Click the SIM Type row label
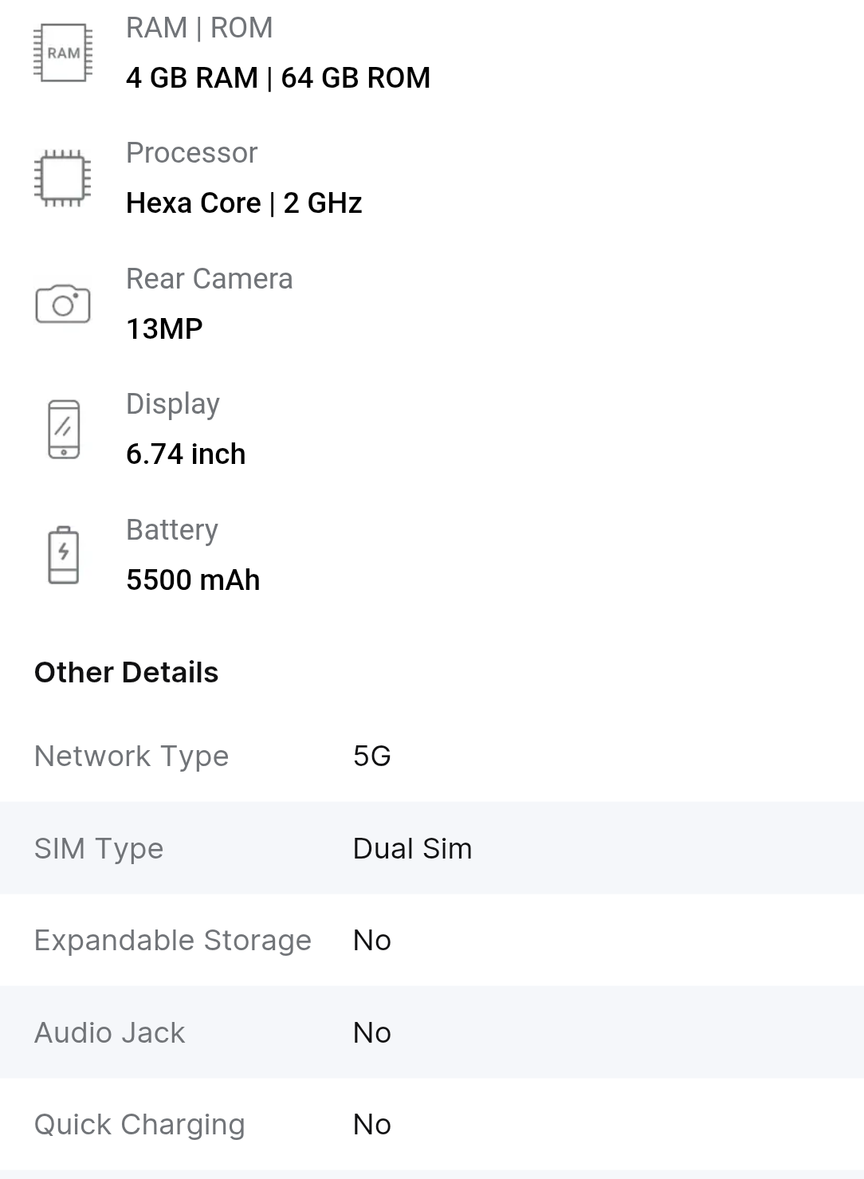The image size is (864, 1179). (x=99, y=848)
